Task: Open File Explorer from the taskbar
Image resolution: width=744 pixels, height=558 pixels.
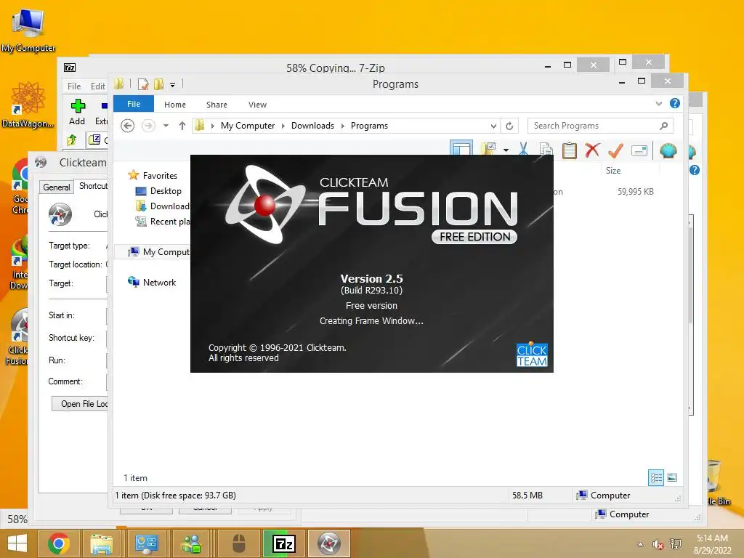Action: [101, 543]
